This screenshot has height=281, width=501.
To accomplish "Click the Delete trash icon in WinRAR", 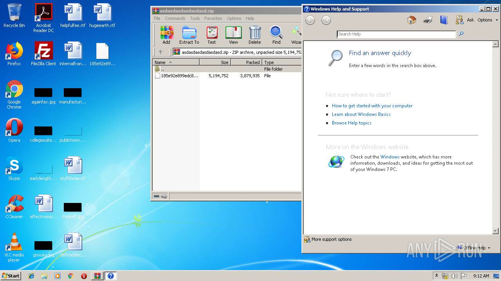I will click(255, 35).
